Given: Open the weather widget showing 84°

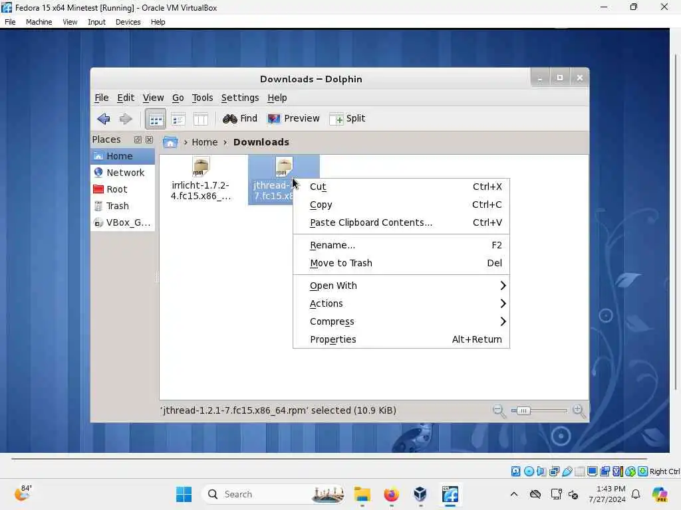Looking at the screenshot, I should pos(23,493).
